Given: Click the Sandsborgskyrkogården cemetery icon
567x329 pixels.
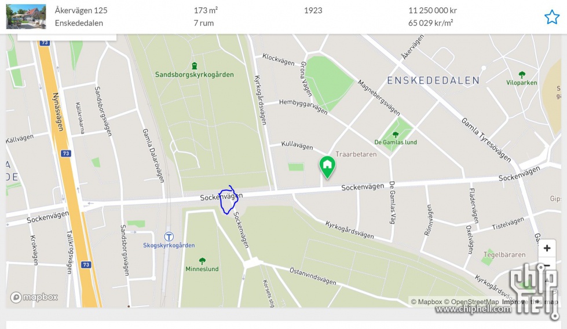Looking at the screenshot, I should (195, 66).
